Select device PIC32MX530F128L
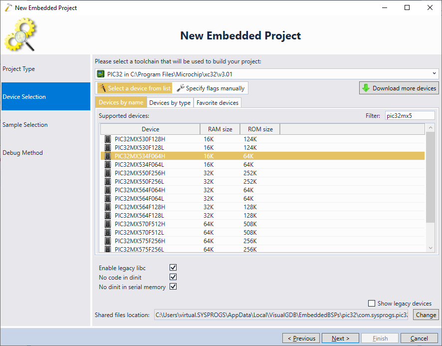Viewport: 442px width, 346px height. click(262, 148)
